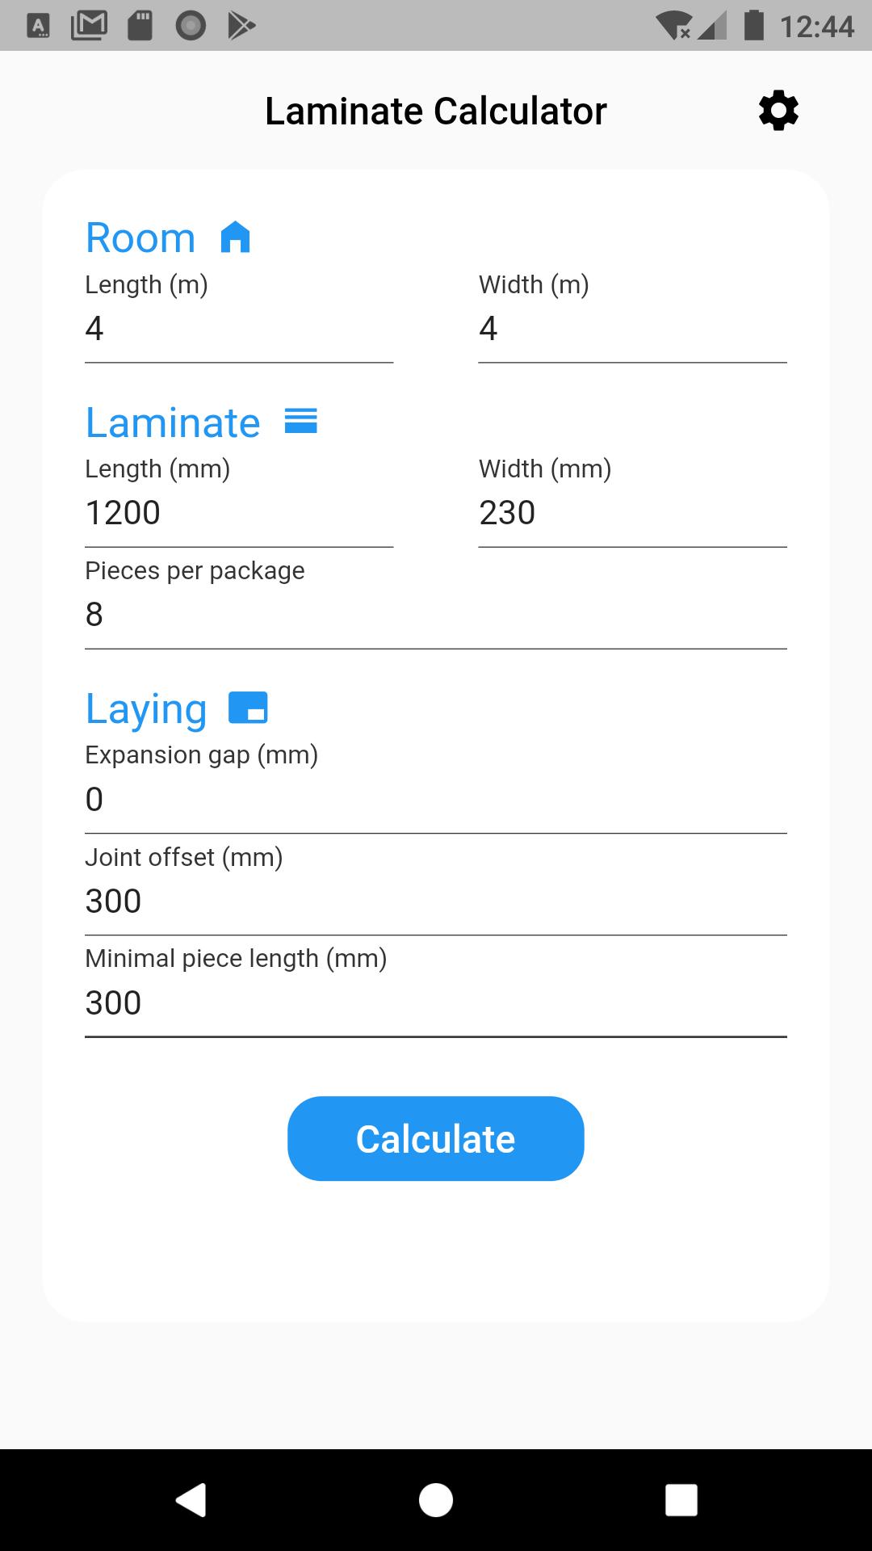Tap the Gmail notification icon in status bar
The height and width of the screenshot is (1551, 872).
tap(89, 26)
